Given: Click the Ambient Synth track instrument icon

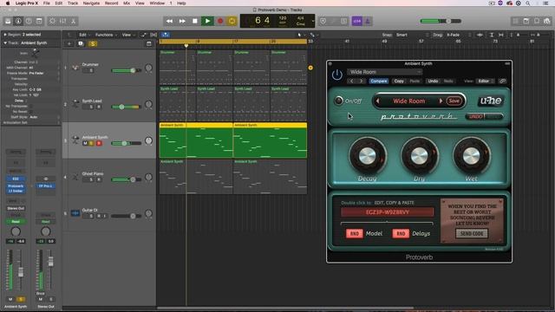Looking at the screenshot, I should pos(75,140).
